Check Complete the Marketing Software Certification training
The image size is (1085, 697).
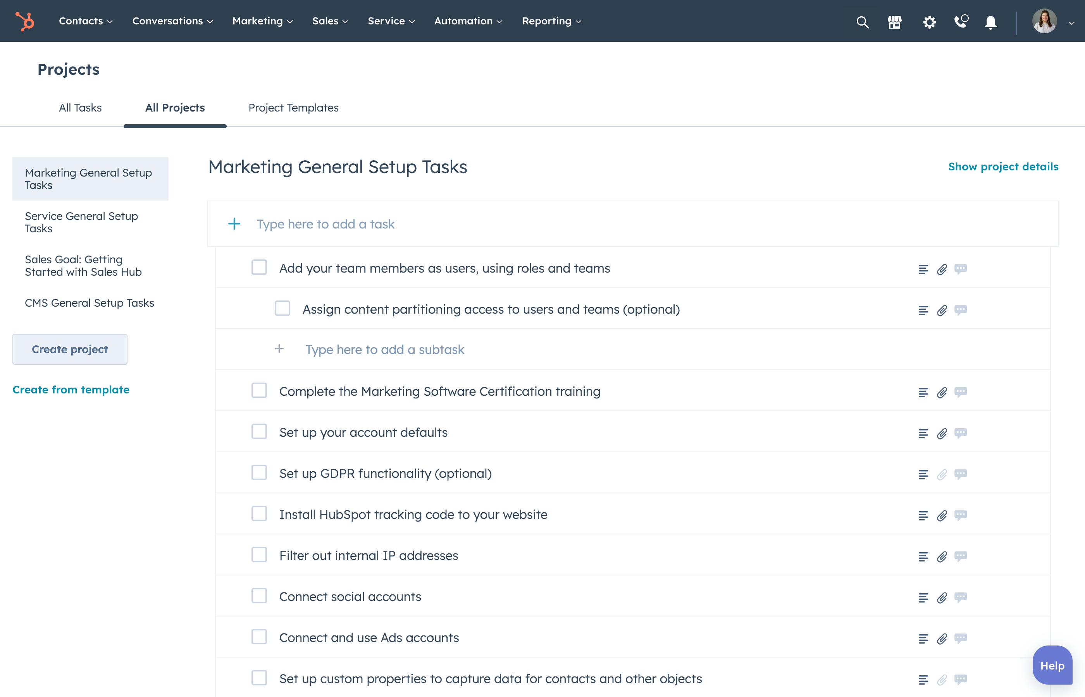pos(259,391)
